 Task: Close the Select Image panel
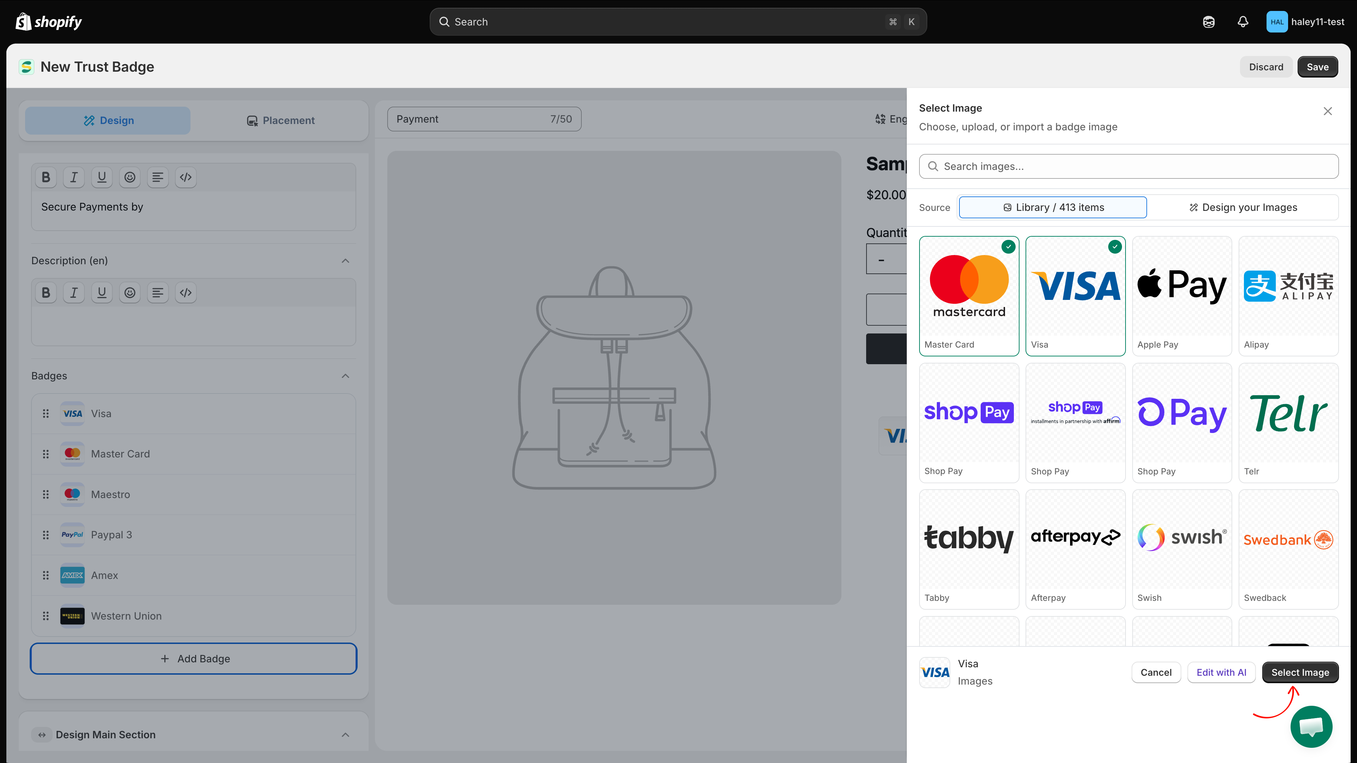1328,111
